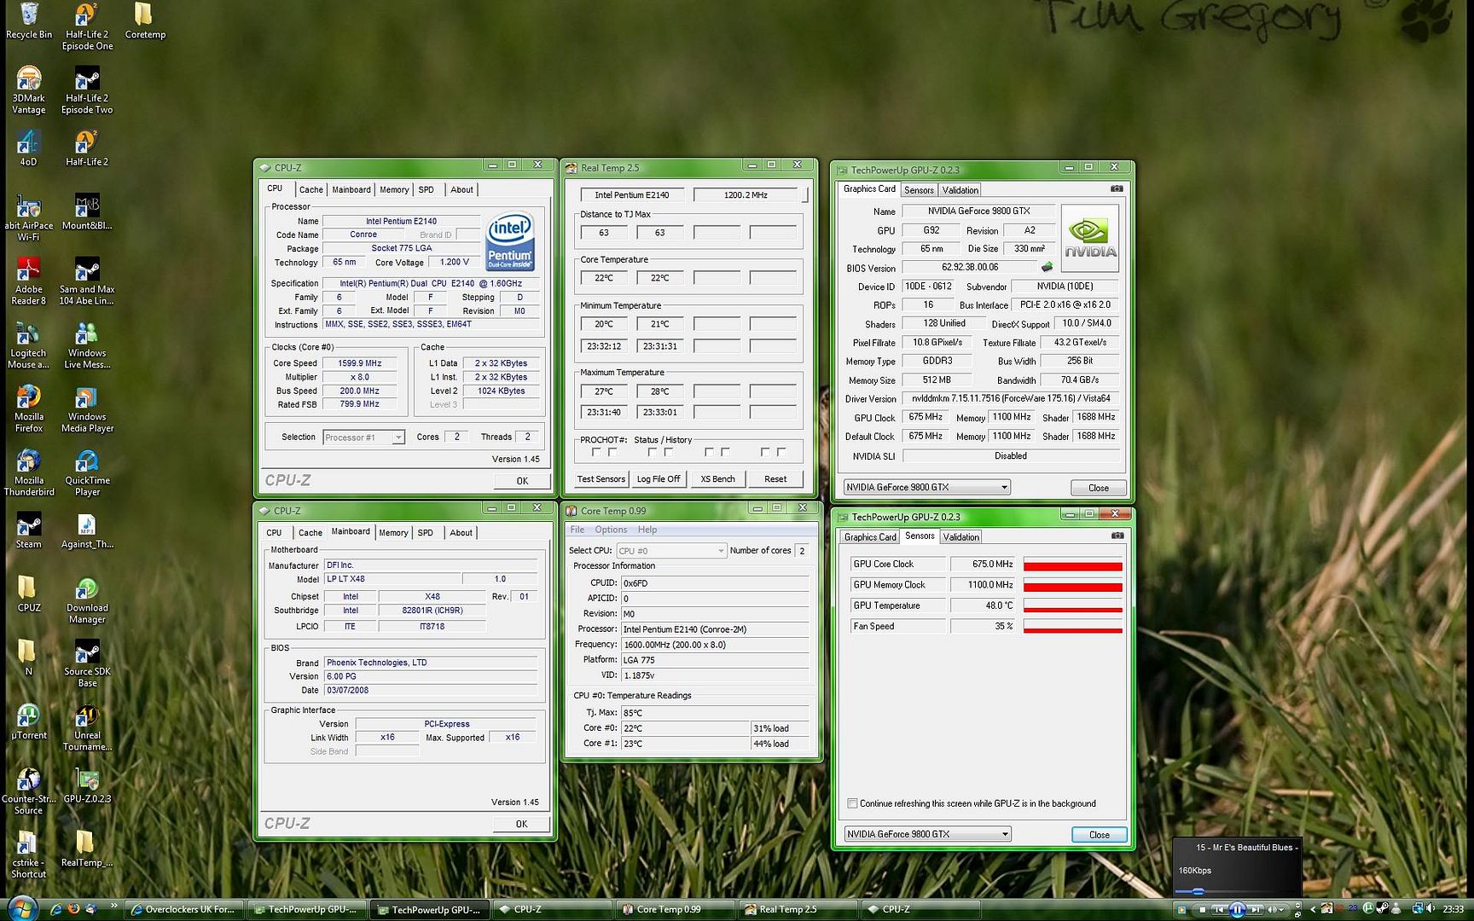Click the taskbar clock showing 23:33
The height and width of the screenshot is (921, 1474).
click(1454, 909)
